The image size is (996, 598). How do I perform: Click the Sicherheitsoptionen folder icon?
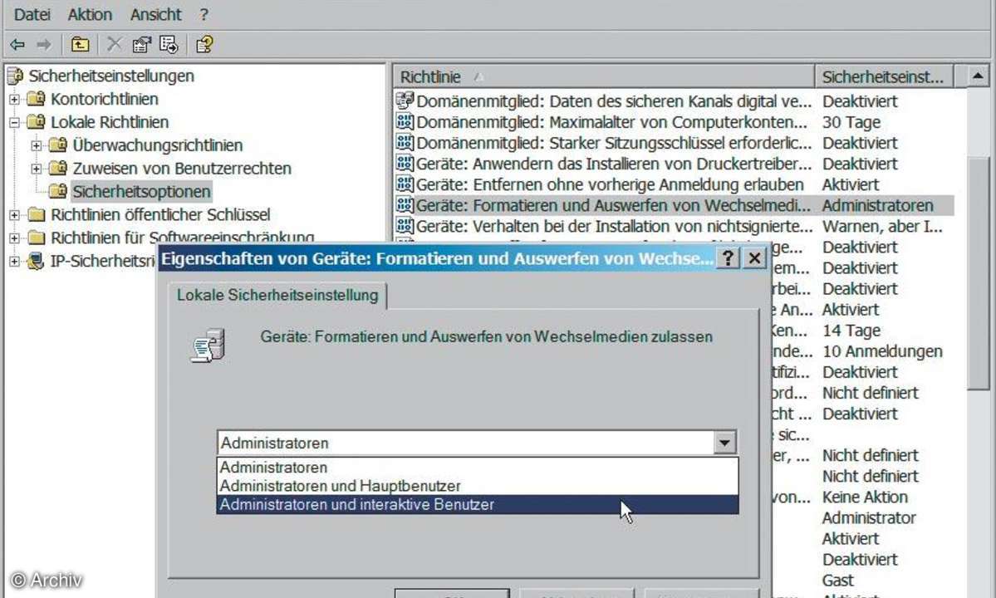(57, 192)
